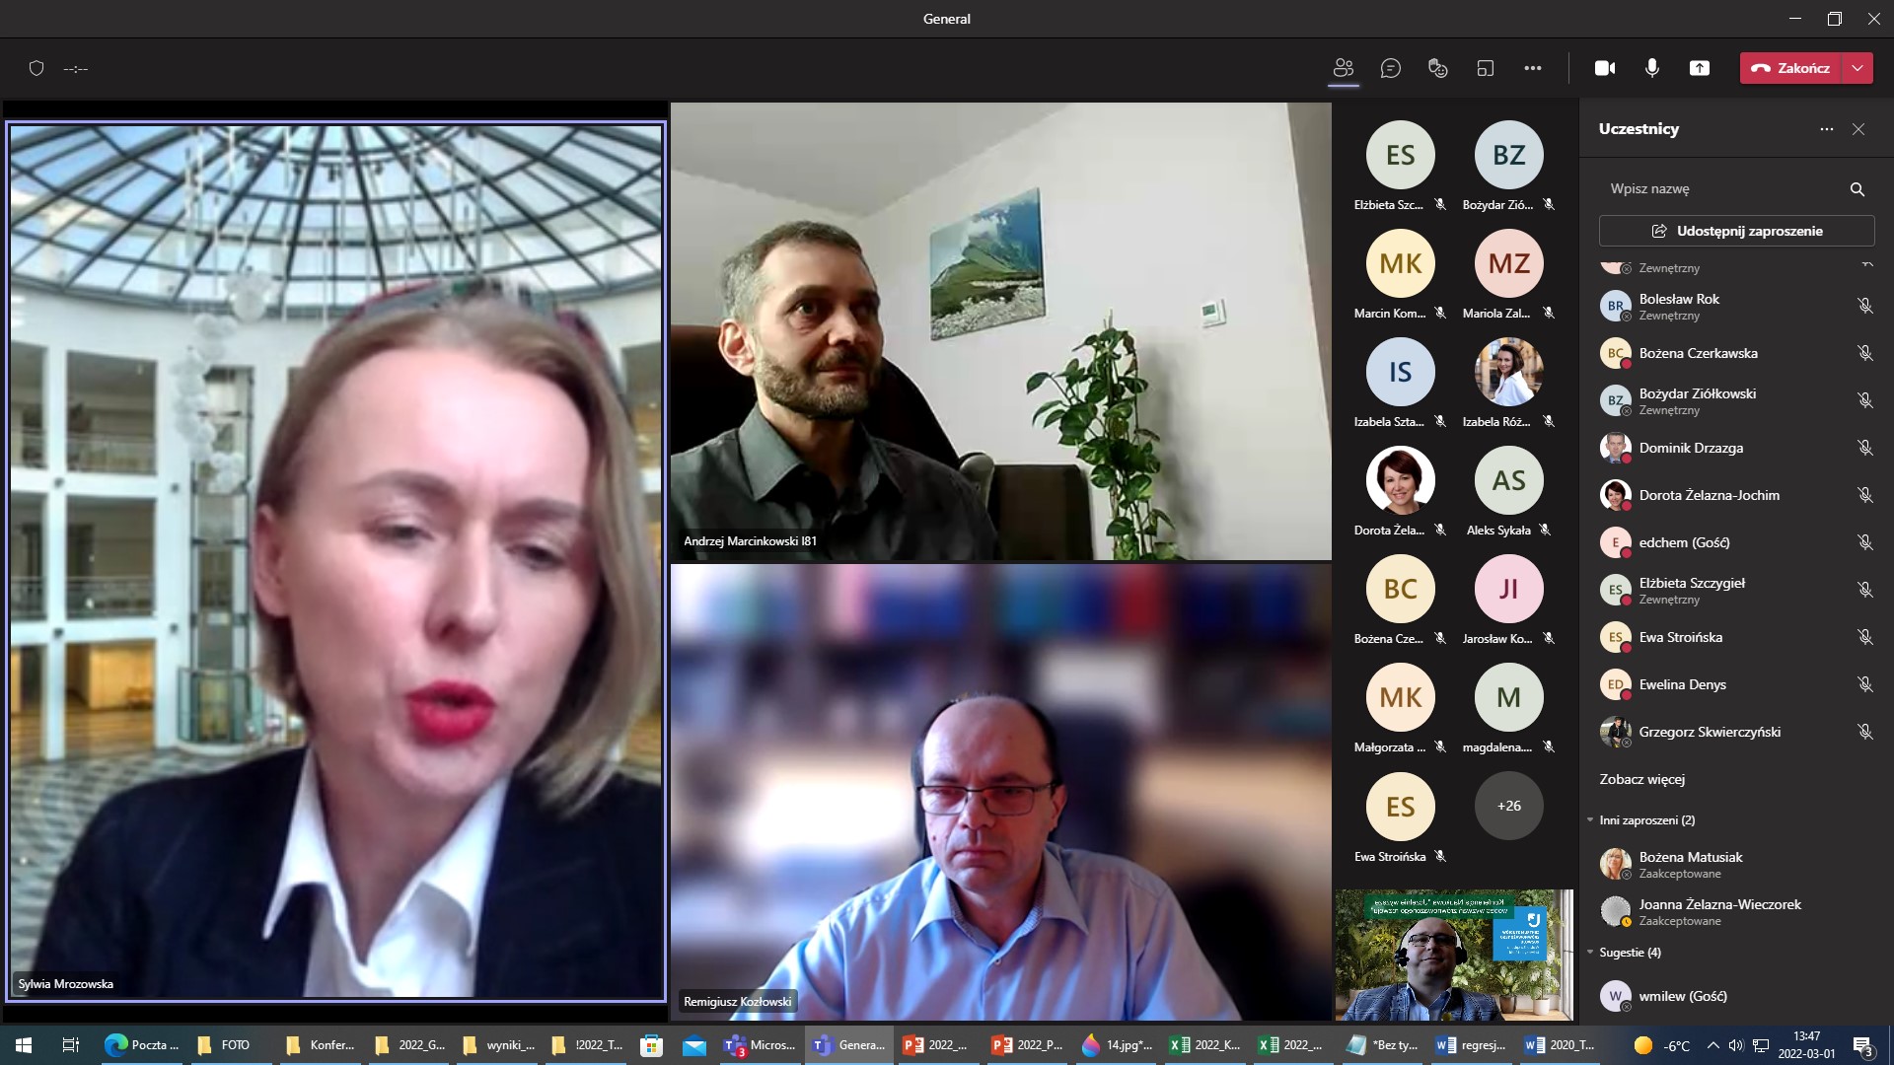The image size is (1894, 1065).
Task: Expand the Zakończ button dropdown chevron
Action: (x=1858, y=68)
